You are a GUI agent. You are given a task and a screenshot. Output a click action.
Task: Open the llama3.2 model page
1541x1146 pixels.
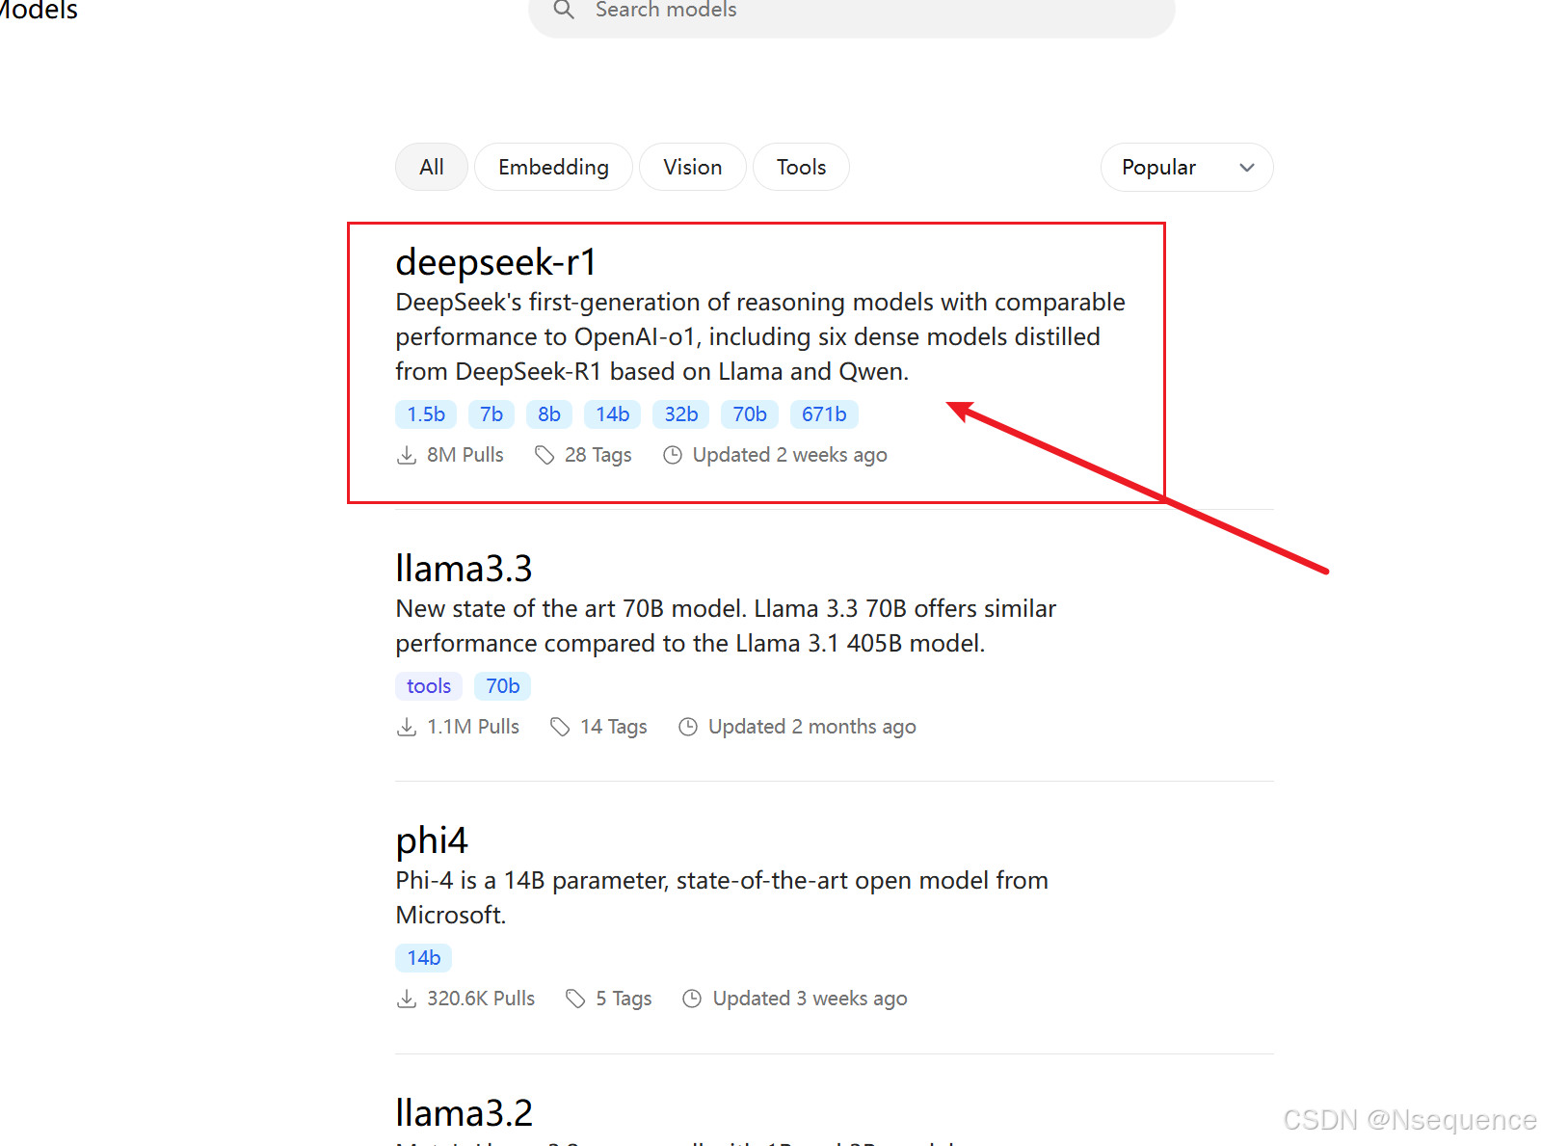[x=464, y=1112]
